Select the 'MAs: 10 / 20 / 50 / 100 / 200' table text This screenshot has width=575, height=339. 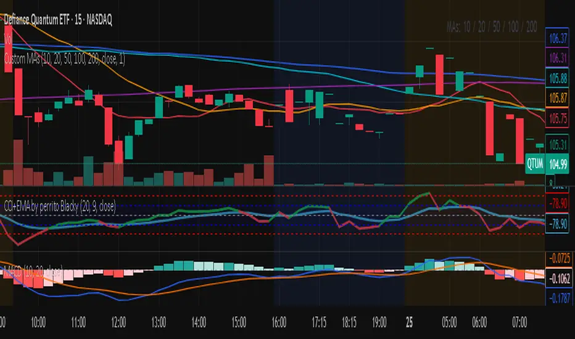[492, 27]
